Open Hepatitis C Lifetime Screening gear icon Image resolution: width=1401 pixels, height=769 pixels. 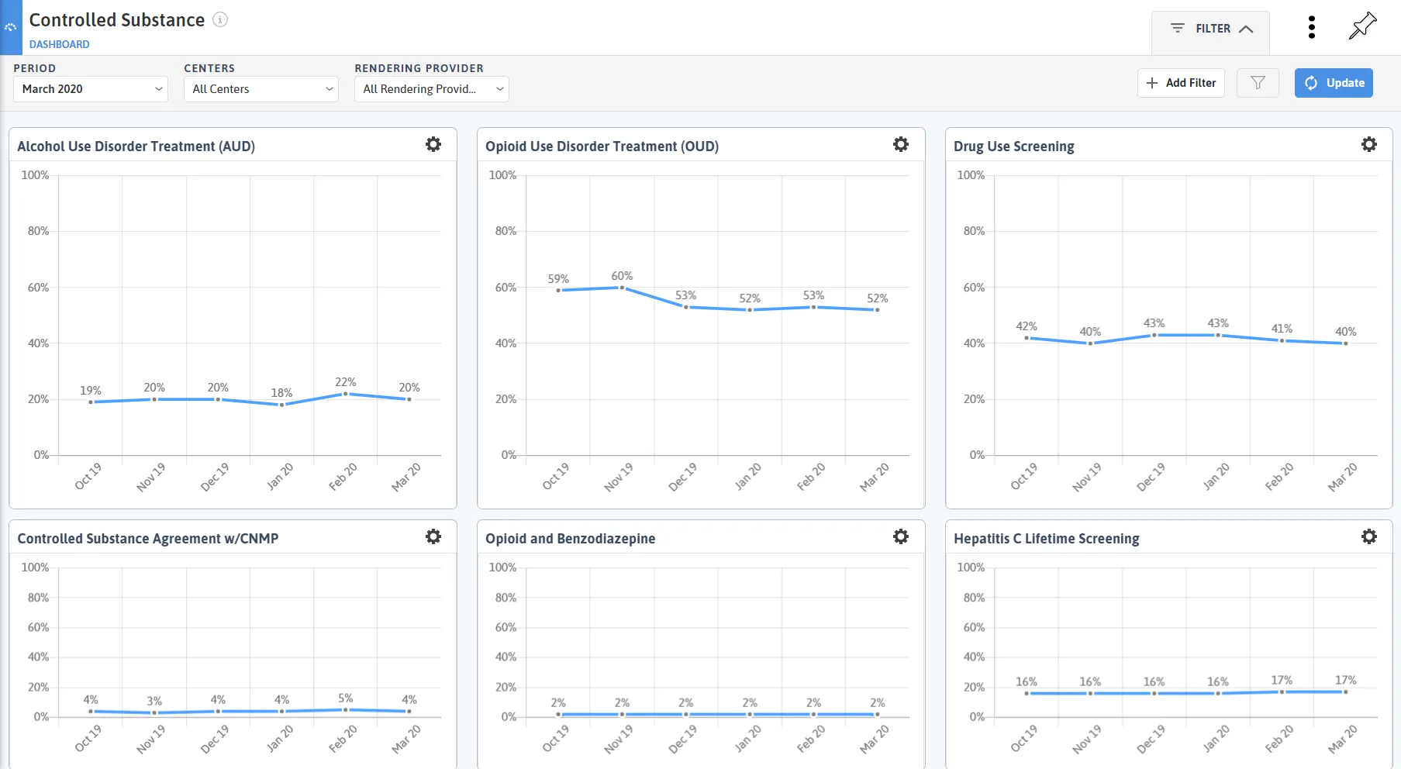point(1369,536)
